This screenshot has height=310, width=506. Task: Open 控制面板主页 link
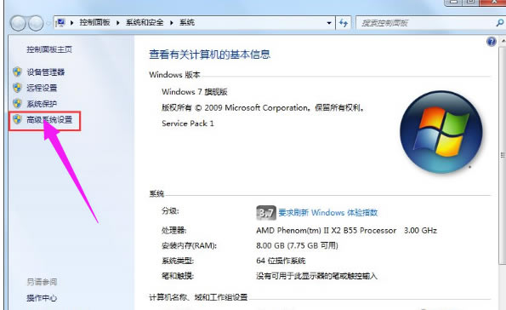[49, 49]
